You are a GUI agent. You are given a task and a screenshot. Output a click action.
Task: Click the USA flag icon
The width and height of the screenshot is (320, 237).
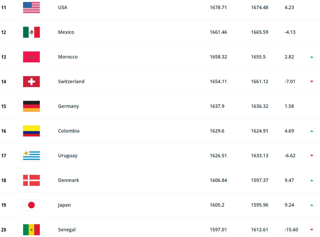[x=31, y=8]
